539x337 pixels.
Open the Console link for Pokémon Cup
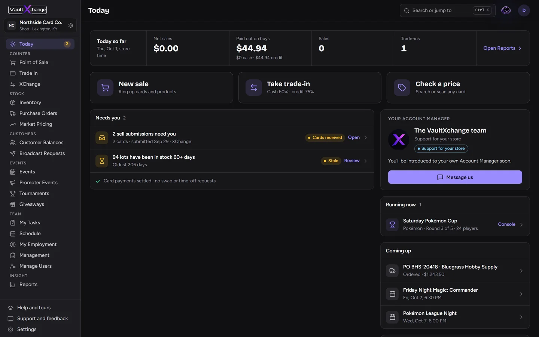(x=506, y=224)
